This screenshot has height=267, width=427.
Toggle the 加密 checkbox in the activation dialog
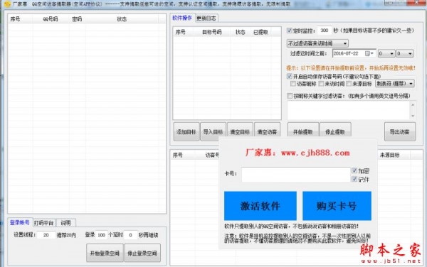tap(354, 170)
